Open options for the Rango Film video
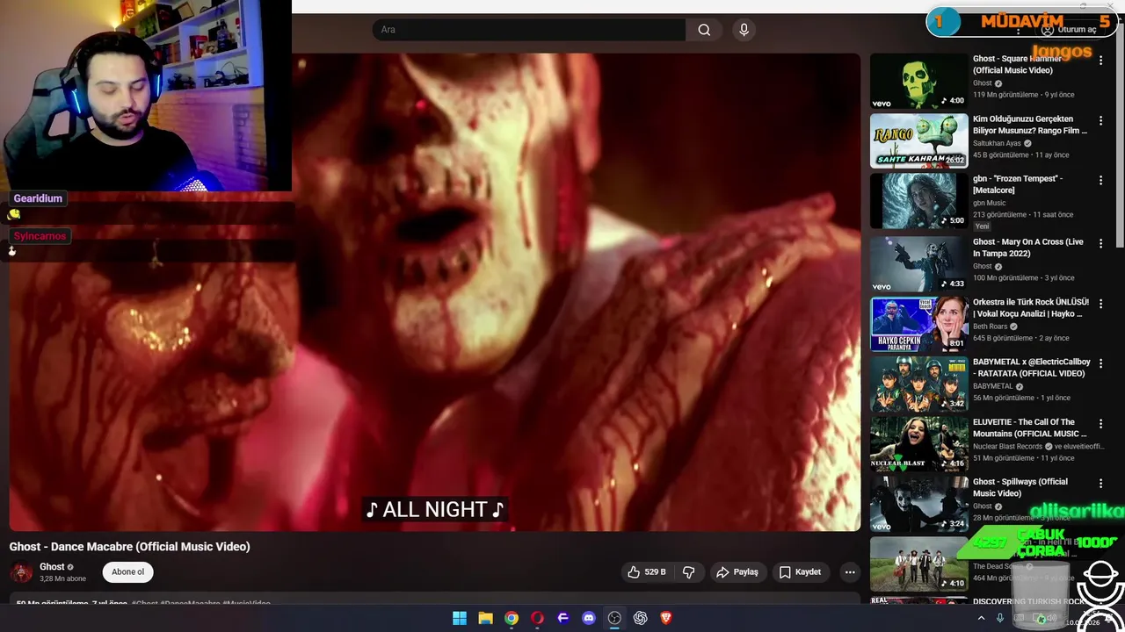 coord(1100,120)
